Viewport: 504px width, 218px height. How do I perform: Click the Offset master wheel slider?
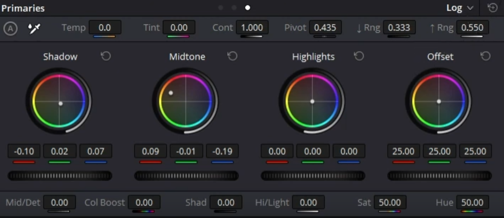pyautogui.click(x=439, y=175)
